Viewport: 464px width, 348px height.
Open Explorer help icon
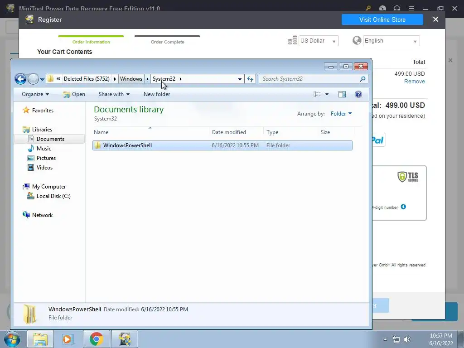[x=358, y=94]
